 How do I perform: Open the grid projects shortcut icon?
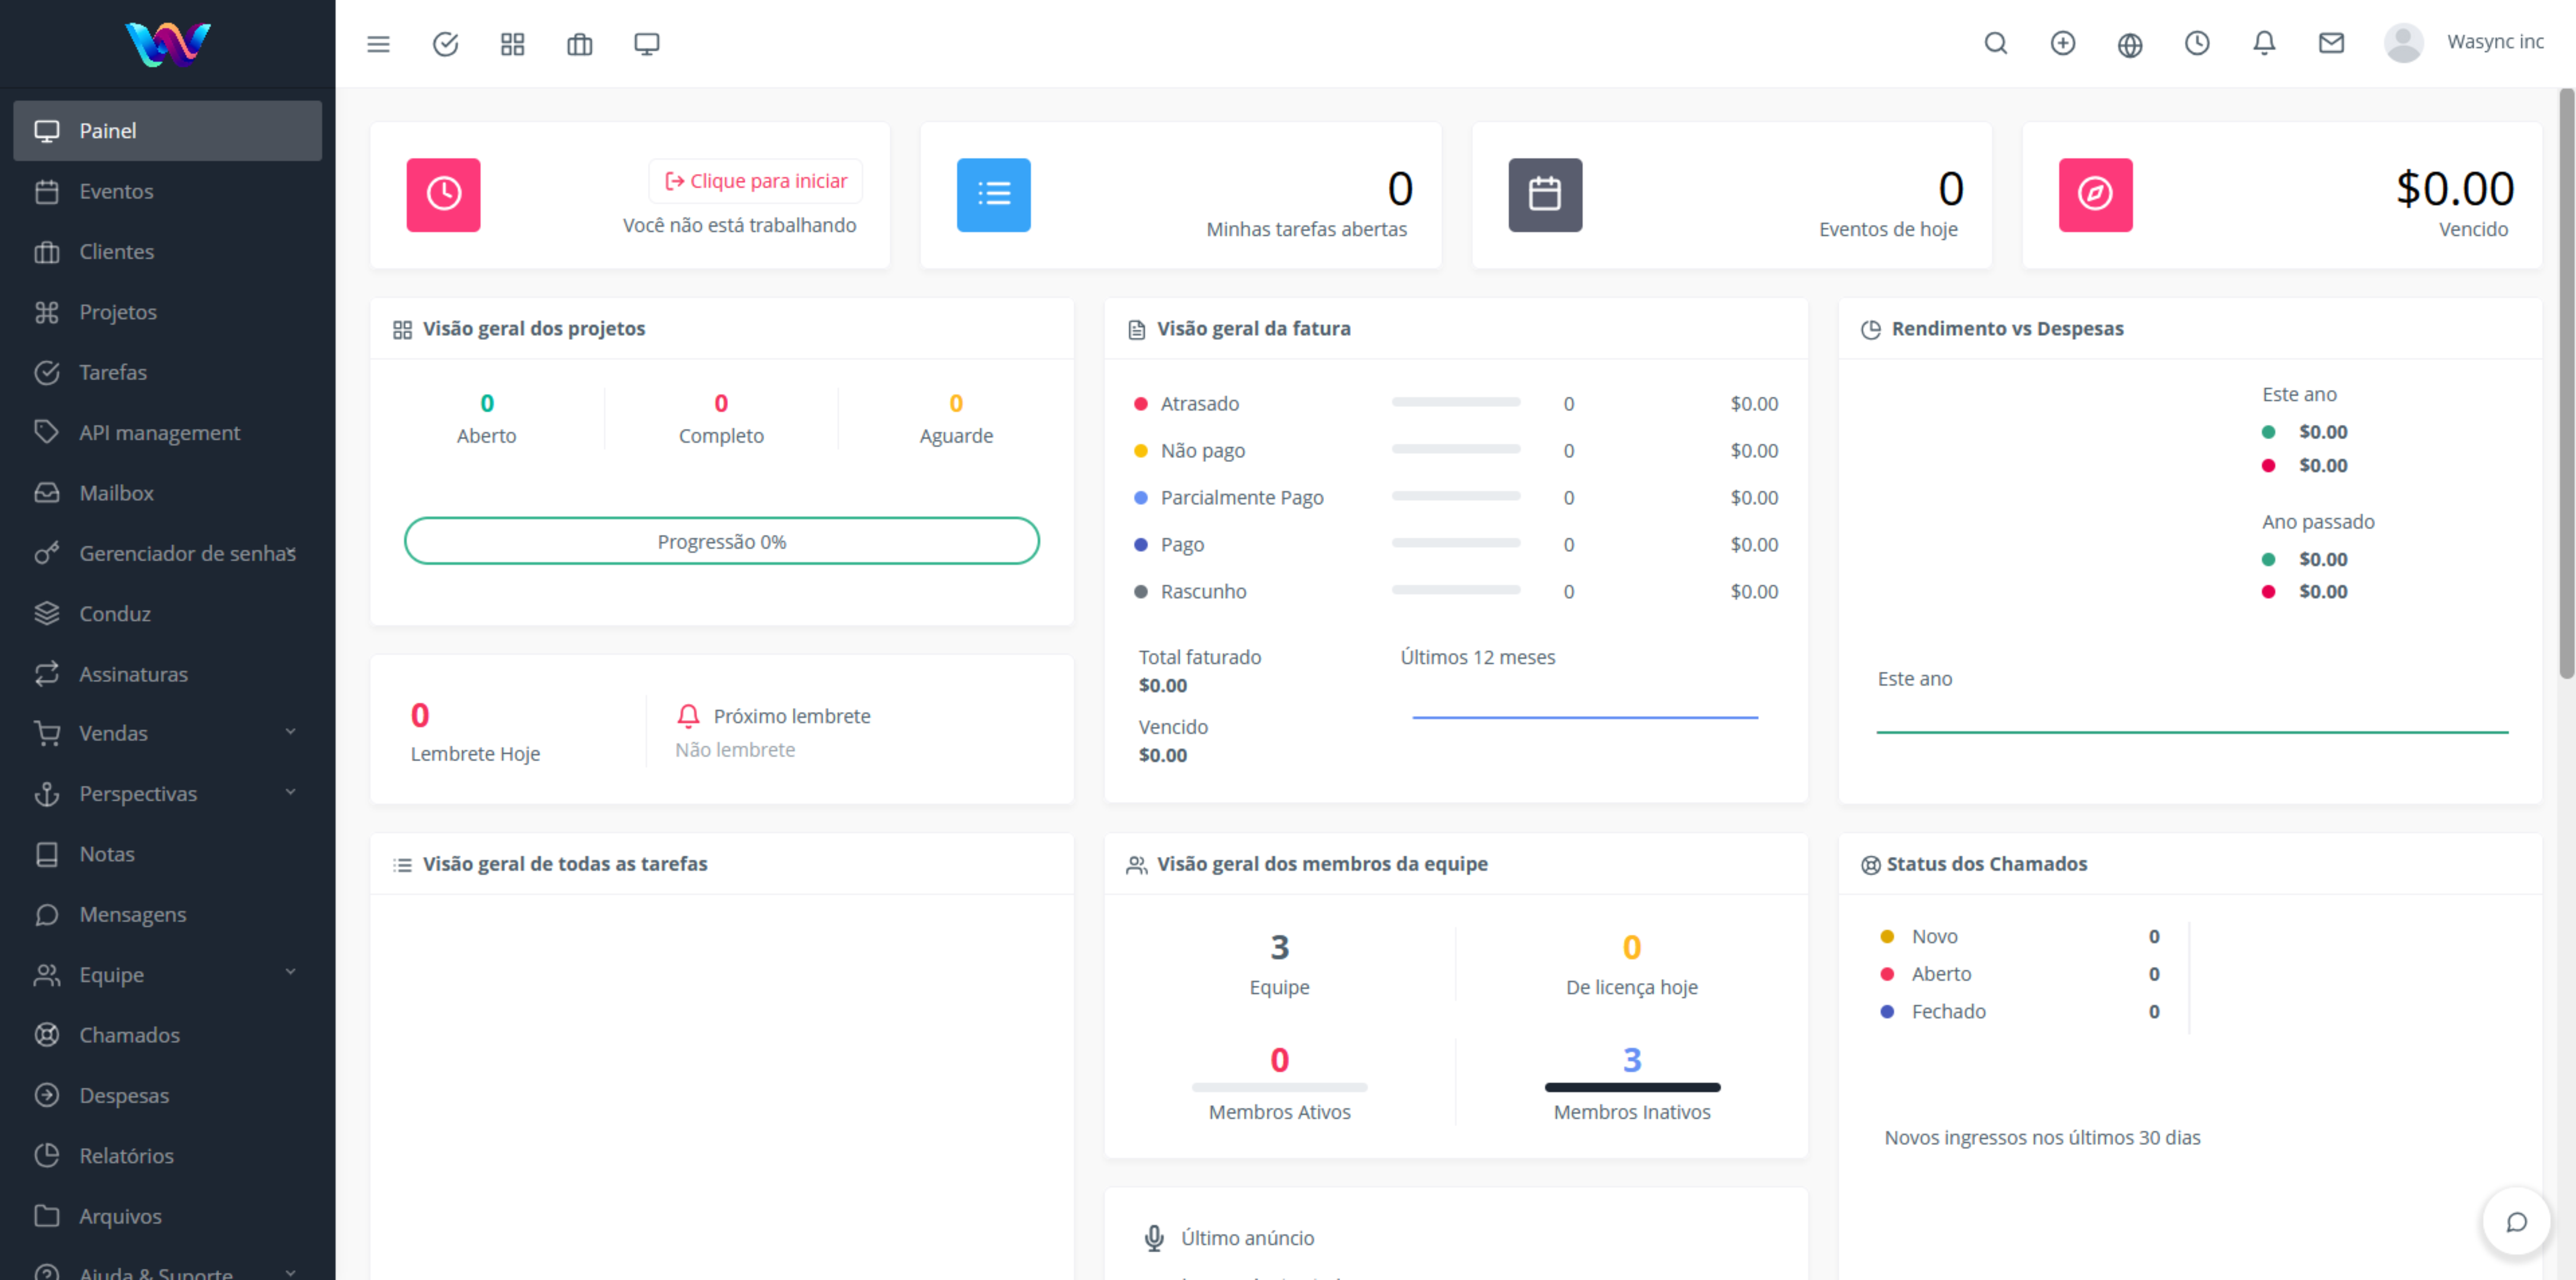coord(512,44)
